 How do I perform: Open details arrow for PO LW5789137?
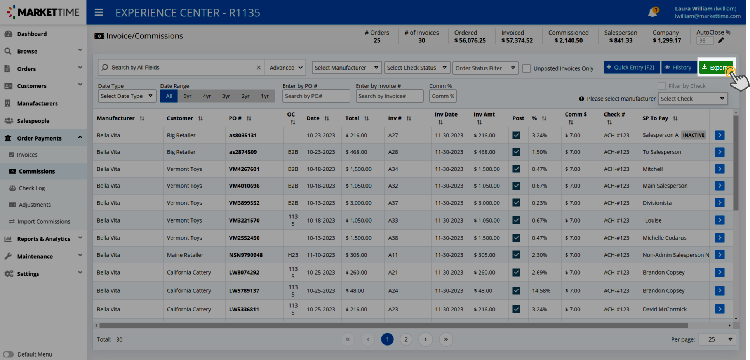[x=720, y=290]
